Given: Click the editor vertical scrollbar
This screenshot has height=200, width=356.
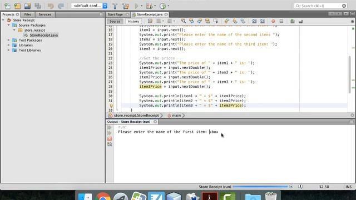Looking at the screenshot, I should click(350, 74).
